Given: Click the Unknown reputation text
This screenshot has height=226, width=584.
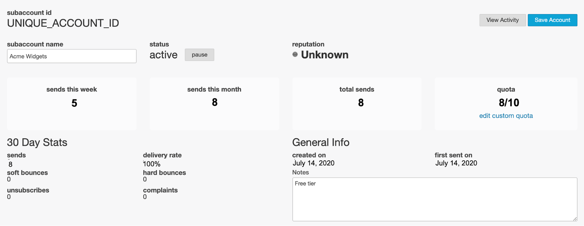Looking at the screenshot, I should click(x=325, y=55).
